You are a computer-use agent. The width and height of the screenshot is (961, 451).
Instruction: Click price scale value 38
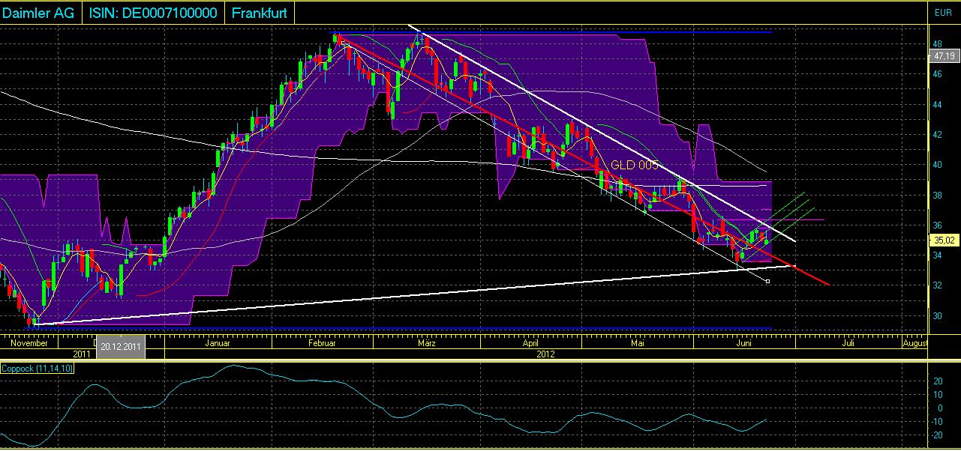pyautogui.click(x=938, y=196)
